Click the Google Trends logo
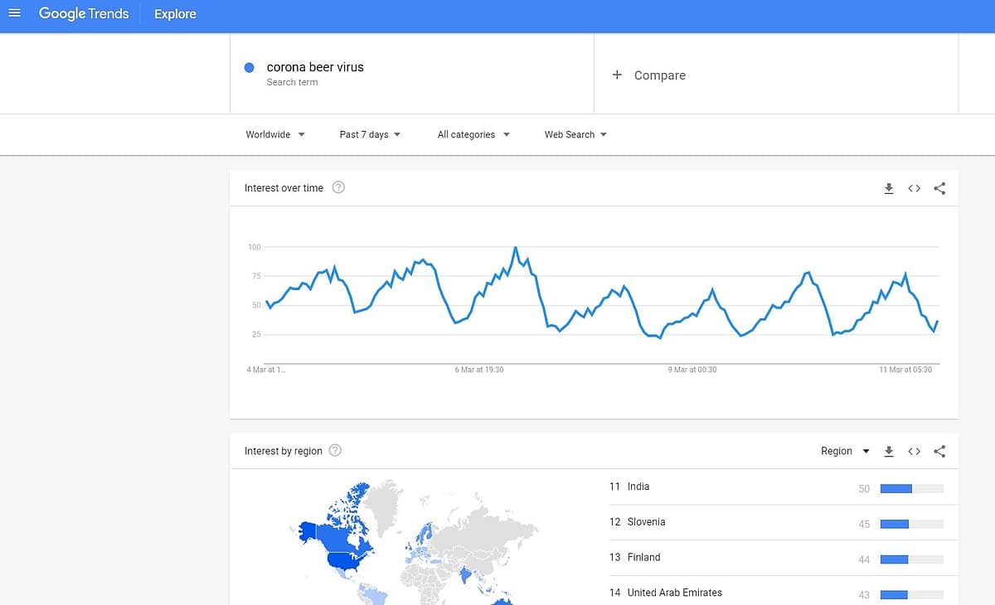 coord(84,14)
